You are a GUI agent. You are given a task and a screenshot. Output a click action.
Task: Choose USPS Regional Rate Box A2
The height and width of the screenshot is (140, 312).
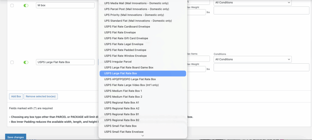coord(122,108)
